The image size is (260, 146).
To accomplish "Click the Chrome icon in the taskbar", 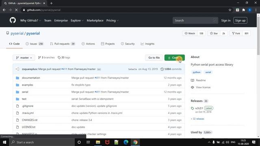I will [x=135, y=142].
